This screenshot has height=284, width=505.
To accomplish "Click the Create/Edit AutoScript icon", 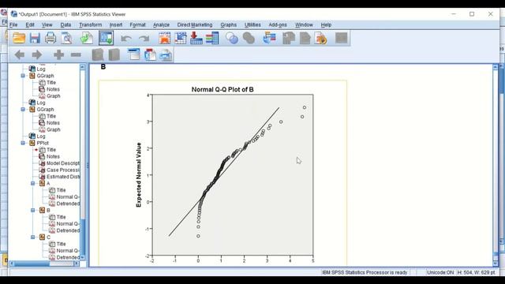I will (x=305, y=39).
